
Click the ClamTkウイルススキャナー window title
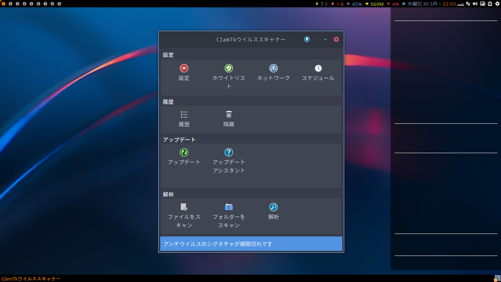[x=251, y=39]
